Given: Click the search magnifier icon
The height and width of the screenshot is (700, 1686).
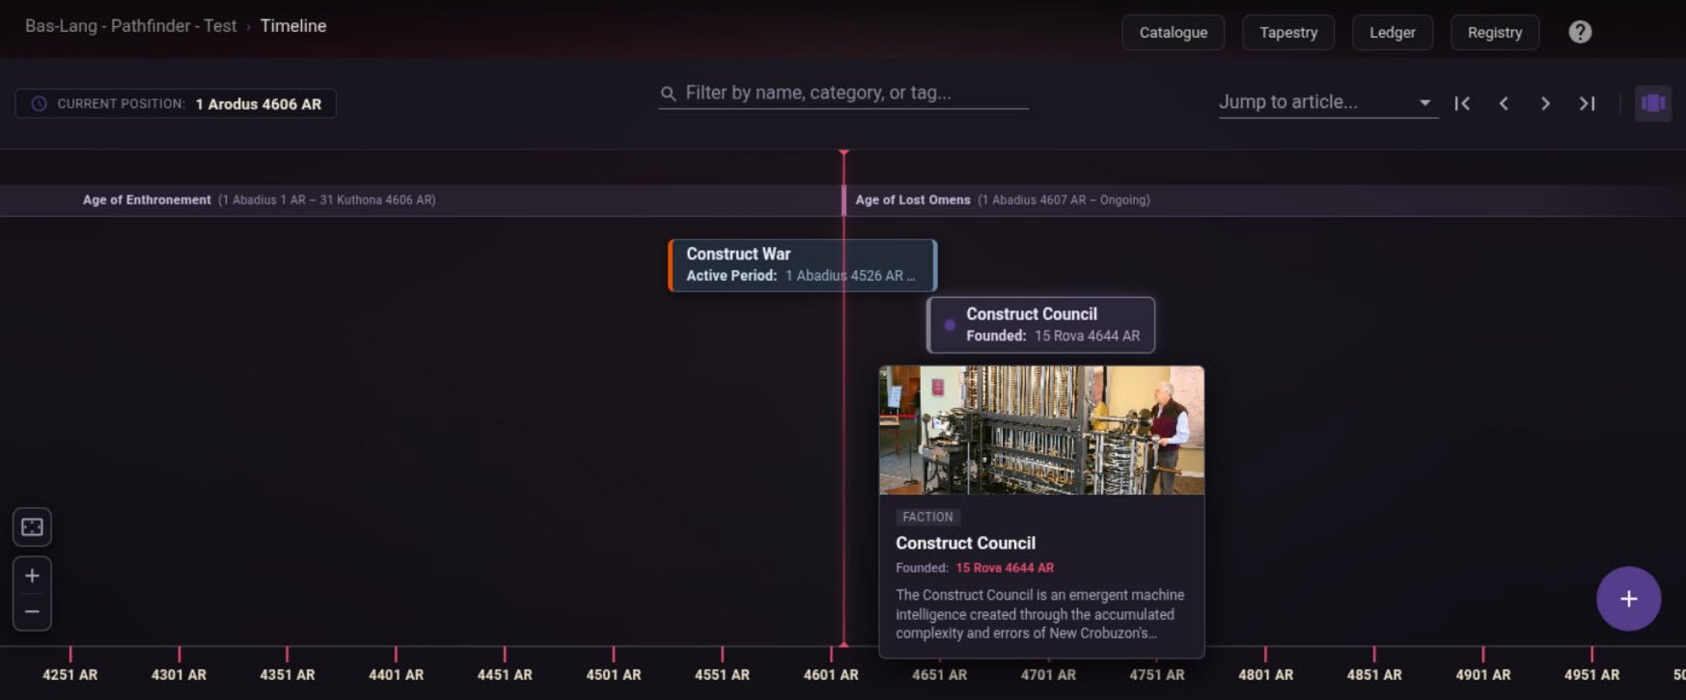Looking at the screenshot, I should pyautogui.click(x=668, y=94).
